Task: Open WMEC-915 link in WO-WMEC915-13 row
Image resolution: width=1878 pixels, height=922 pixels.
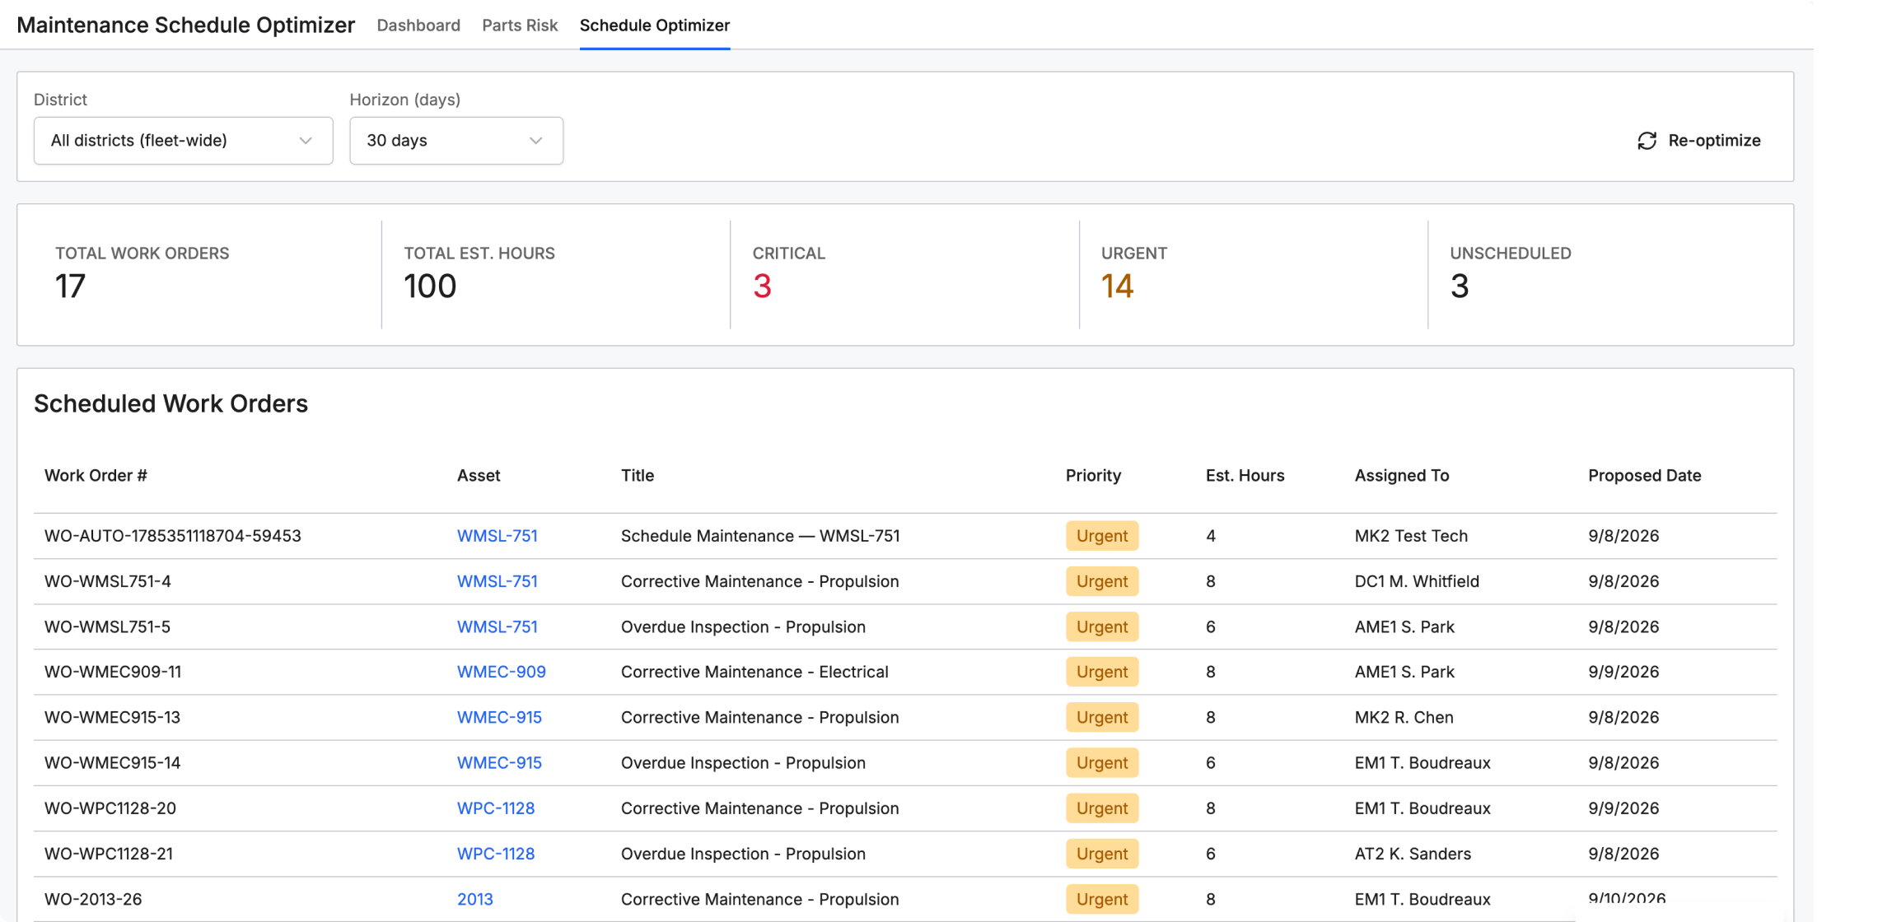Action: (499, 717)
